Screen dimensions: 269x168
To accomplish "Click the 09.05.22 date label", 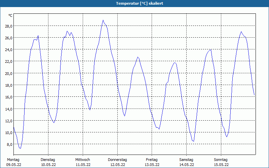I will click(13, 165).
